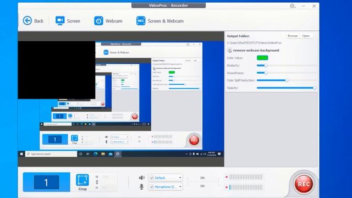Adjust the Similarity slider
The width and height of the screenshot is (352, 198).
[287, 65]
